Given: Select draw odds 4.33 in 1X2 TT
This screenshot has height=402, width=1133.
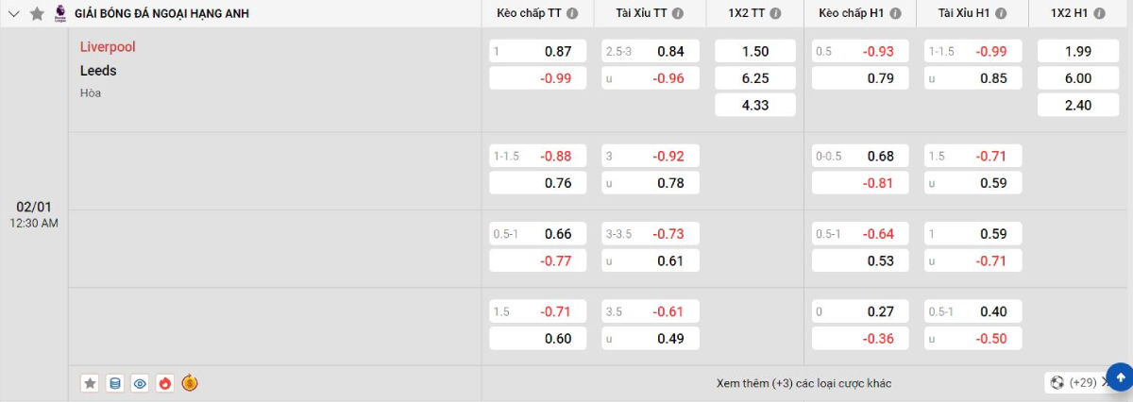Looking at the screenshot, I should [x=755, y=105].
